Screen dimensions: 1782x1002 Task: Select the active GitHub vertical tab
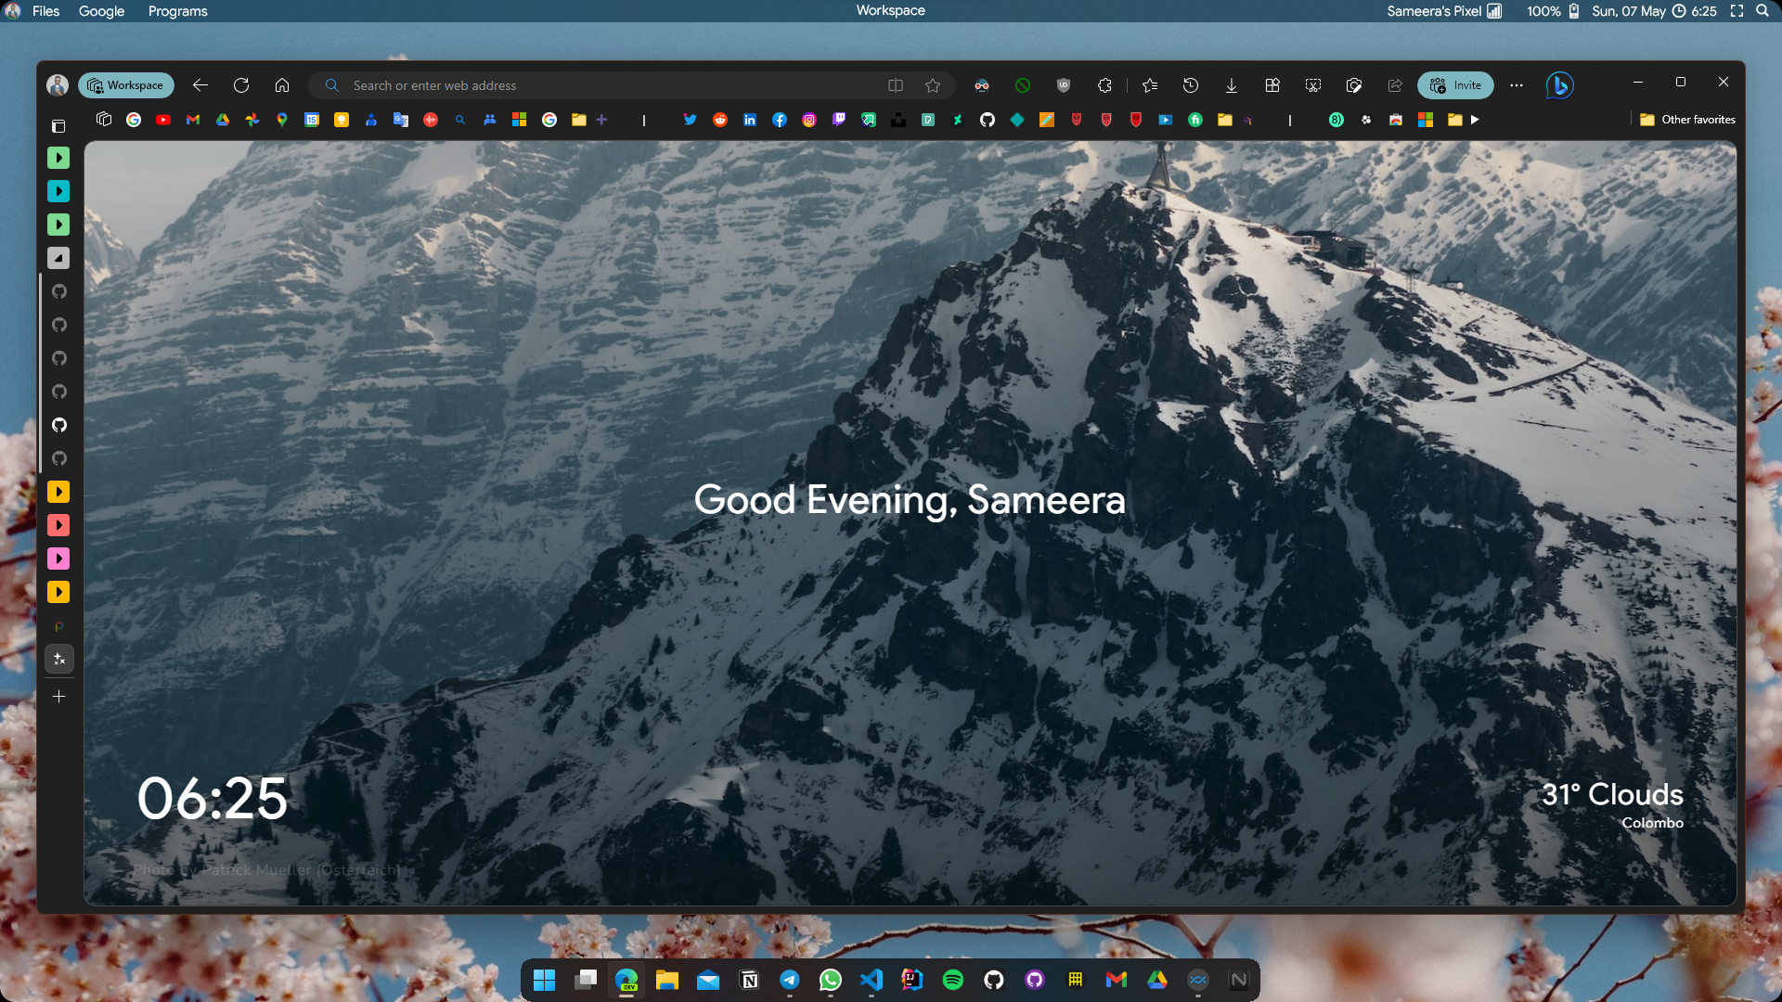[59, 425]
